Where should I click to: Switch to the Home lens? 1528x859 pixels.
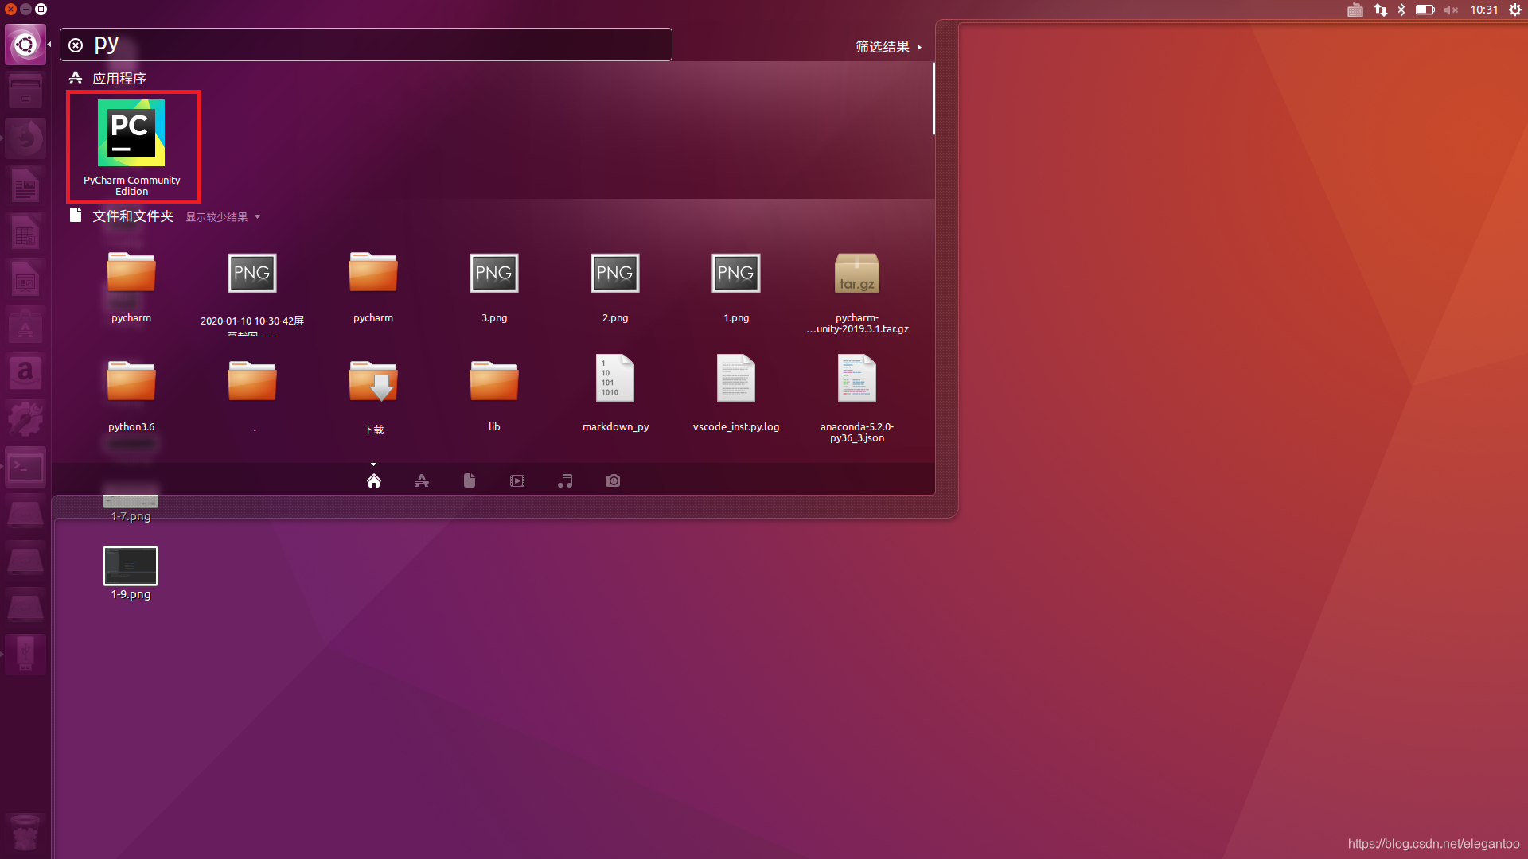pyautogui.click(x=374, y=480)
